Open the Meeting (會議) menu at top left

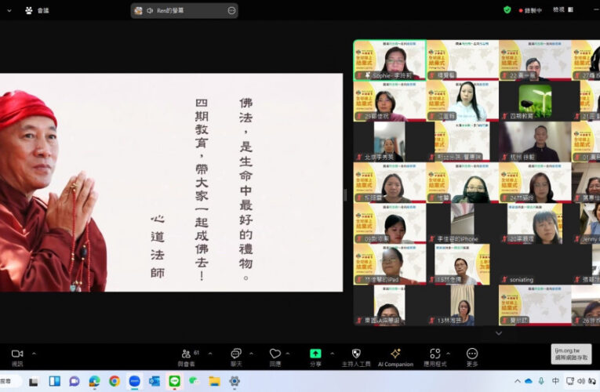click(36, 10)
